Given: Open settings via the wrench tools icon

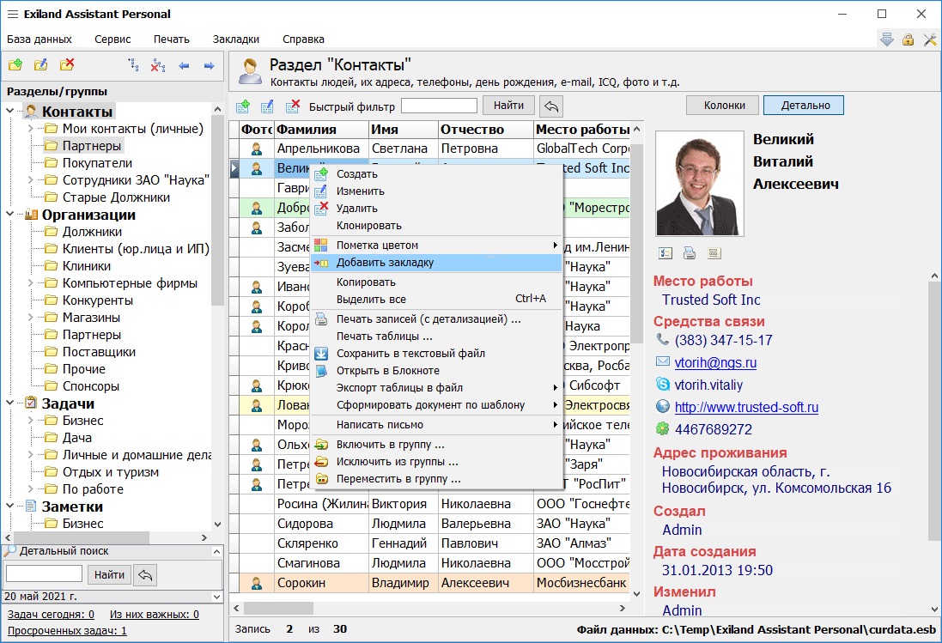Looking at the screenshot, I should coord(929,39).
